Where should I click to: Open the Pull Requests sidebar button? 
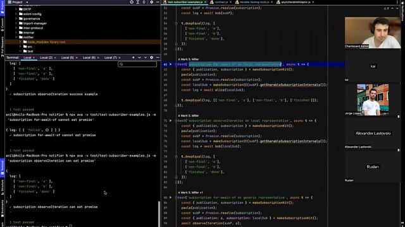[x=2, y=47]
